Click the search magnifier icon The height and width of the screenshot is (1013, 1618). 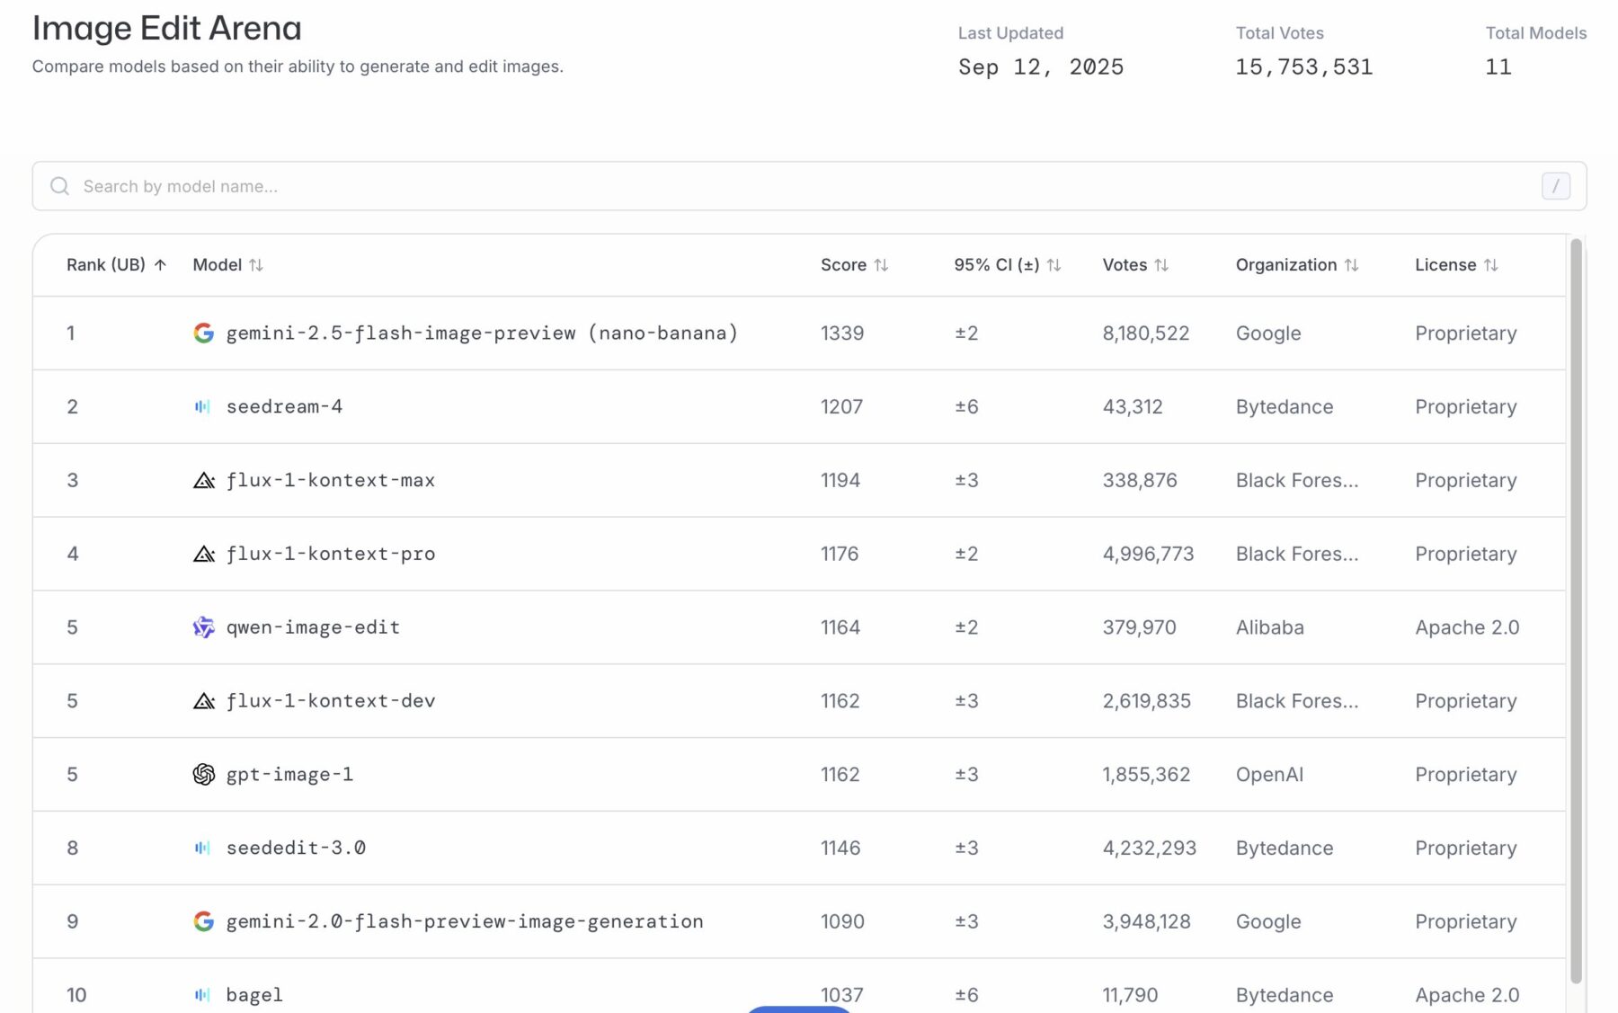(x=59, y=186)
